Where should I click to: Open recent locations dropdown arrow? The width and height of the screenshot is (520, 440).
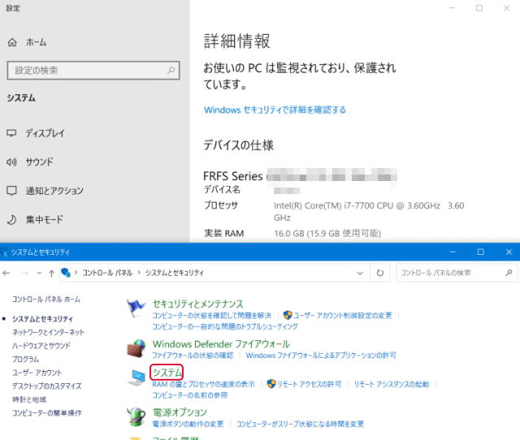[40, 273]
